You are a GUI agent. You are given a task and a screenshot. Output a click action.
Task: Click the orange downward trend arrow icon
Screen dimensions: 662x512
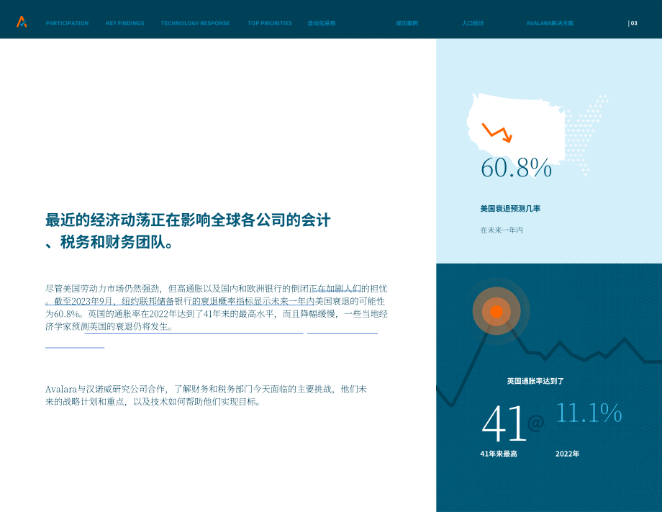[x=497, y=133]
